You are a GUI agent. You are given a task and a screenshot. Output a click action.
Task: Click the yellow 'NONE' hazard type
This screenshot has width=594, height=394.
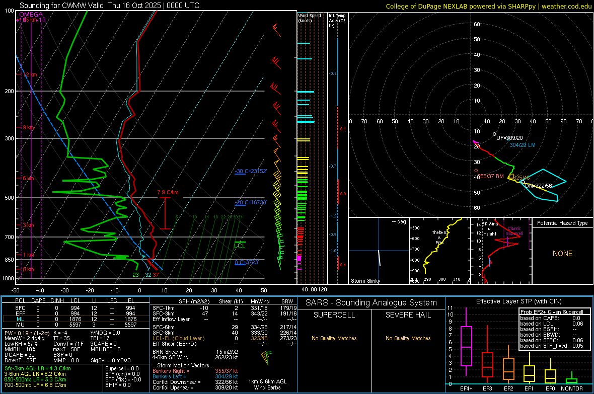[562, 254]
